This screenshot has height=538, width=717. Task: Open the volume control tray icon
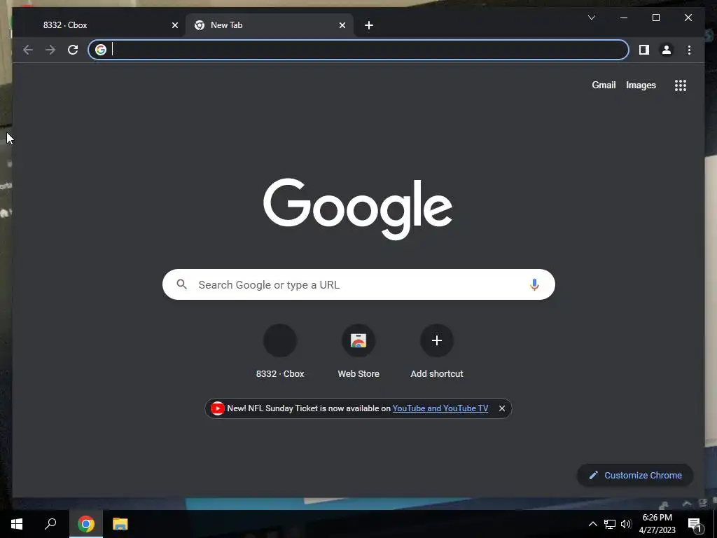pyautogui.click(x=627, y=524)
